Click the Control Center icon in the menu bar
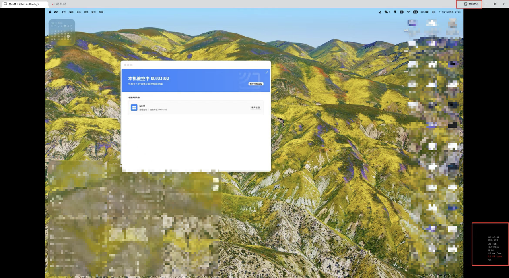The width and height of the screenshot is (509, 278). [433, 12]
